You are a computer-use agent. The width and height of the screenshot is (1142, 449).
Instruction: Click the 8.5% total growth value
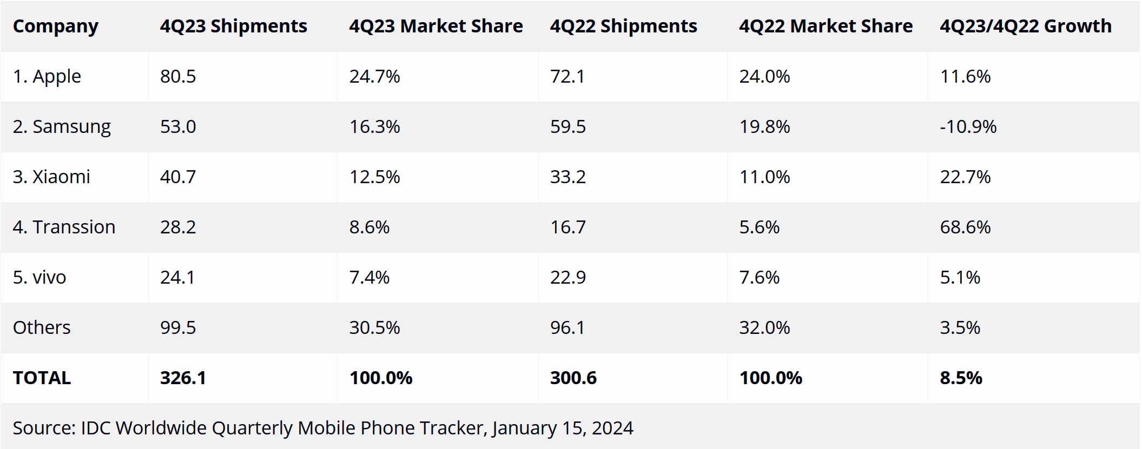click(x=961, y=378)
